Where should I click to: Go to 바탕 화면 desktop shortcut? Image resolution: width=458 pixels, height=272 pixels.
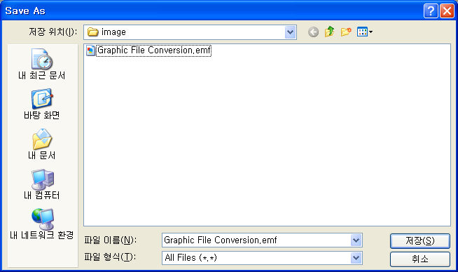pyautogui.click(x=42, y=104)
